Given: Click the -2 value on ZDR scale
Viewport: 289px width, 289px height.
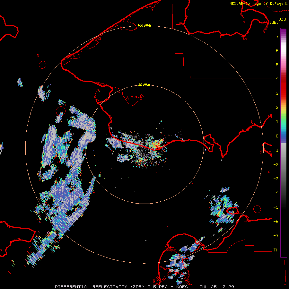Looking at the screenshot, I should (276, 165).
